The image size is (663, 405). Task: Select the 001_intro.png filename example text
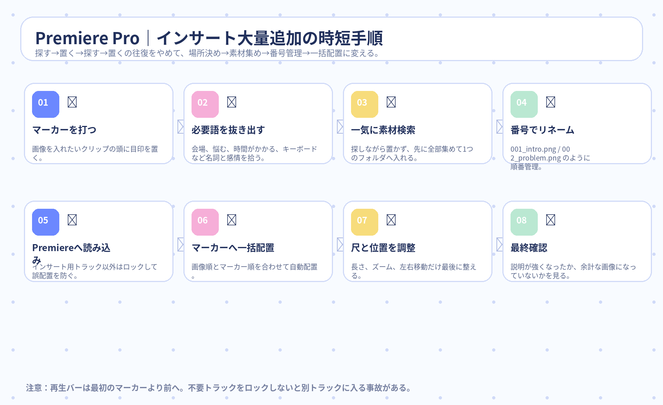coord(533,149)
